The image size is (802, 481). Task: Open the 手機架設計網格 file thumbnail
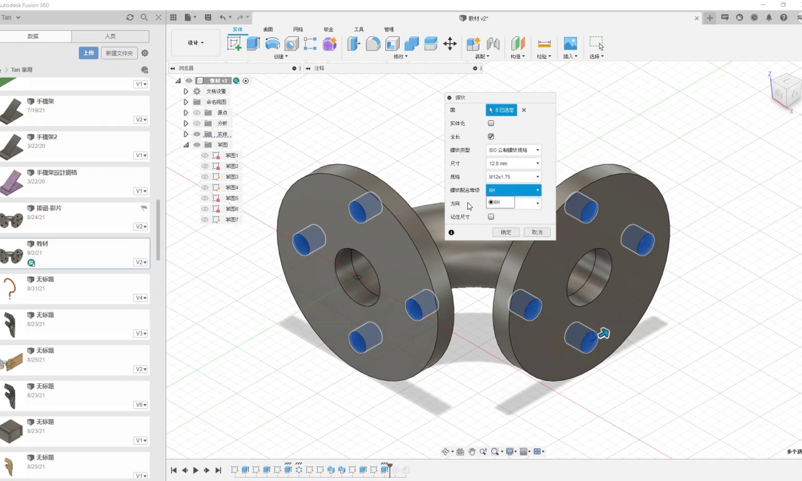click(12, 183)
